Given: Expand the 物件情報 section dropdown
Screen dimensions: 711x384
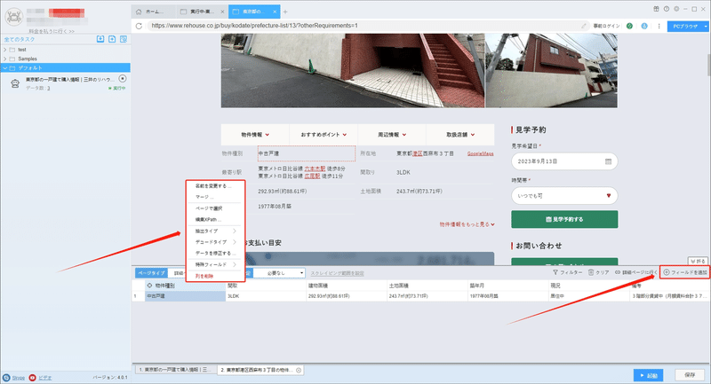Looking at the screenshot, I should [255, 135].
